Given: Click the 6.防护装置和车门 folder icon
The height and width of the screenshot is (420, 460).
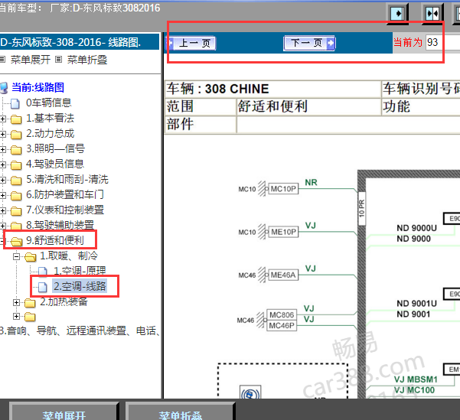Looking at the screenshot, I should pyautogui.click(x=16, y=195).
